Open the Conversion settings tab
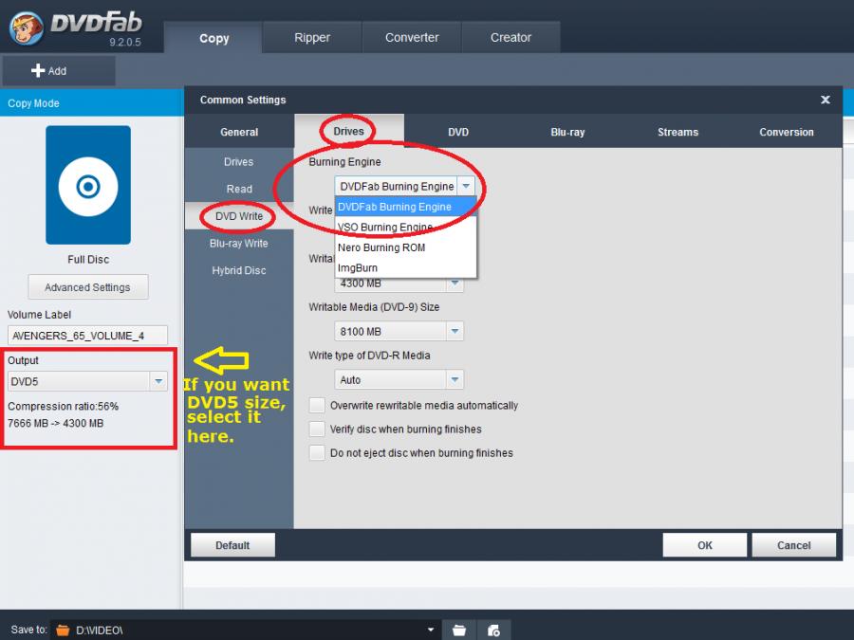This screenshot has height=640, width=854. click(x=787, y=132)
